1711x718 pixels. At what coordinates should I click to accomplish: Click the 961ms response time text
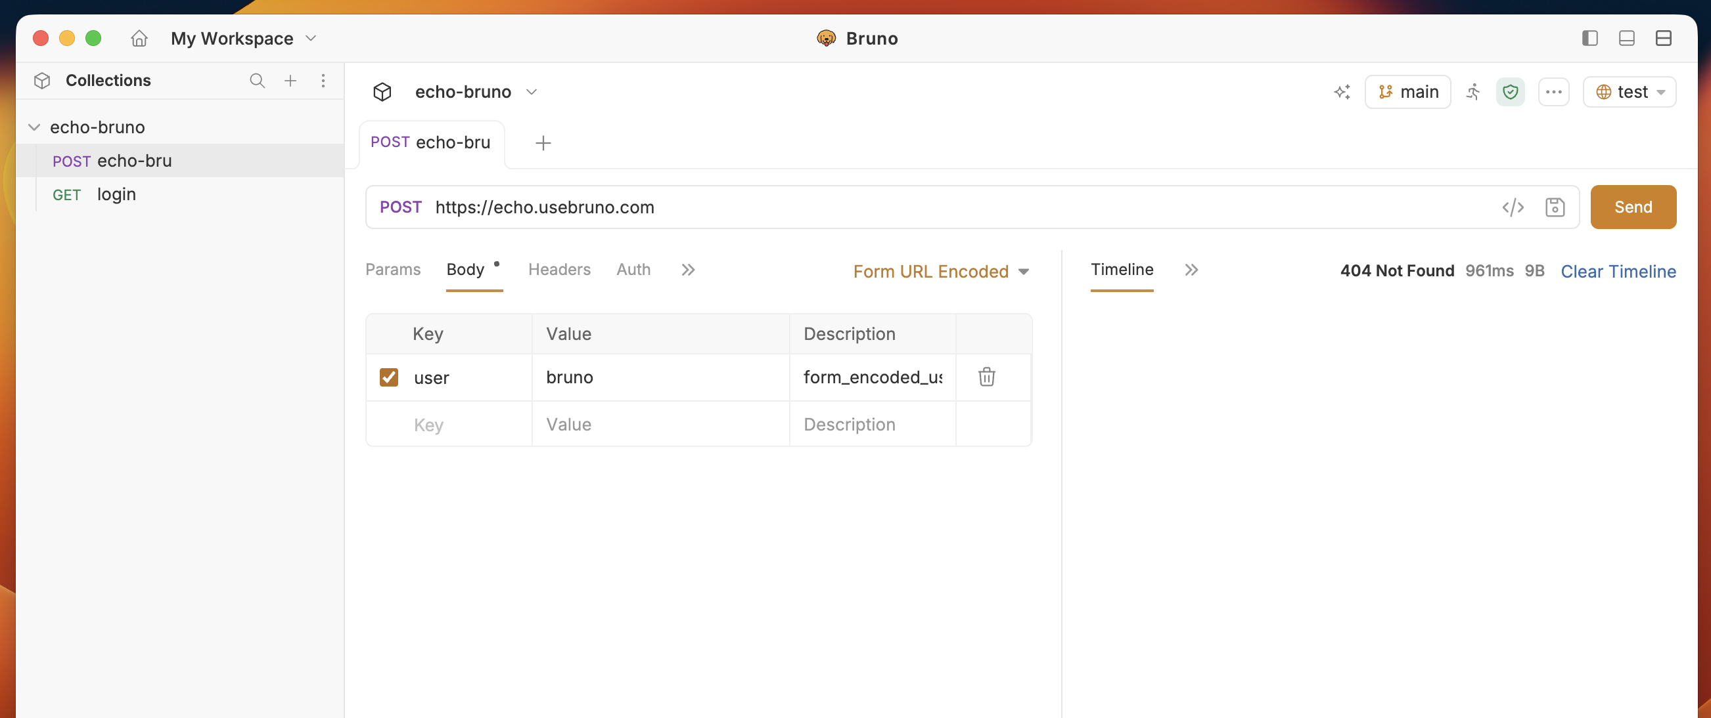1489,271
